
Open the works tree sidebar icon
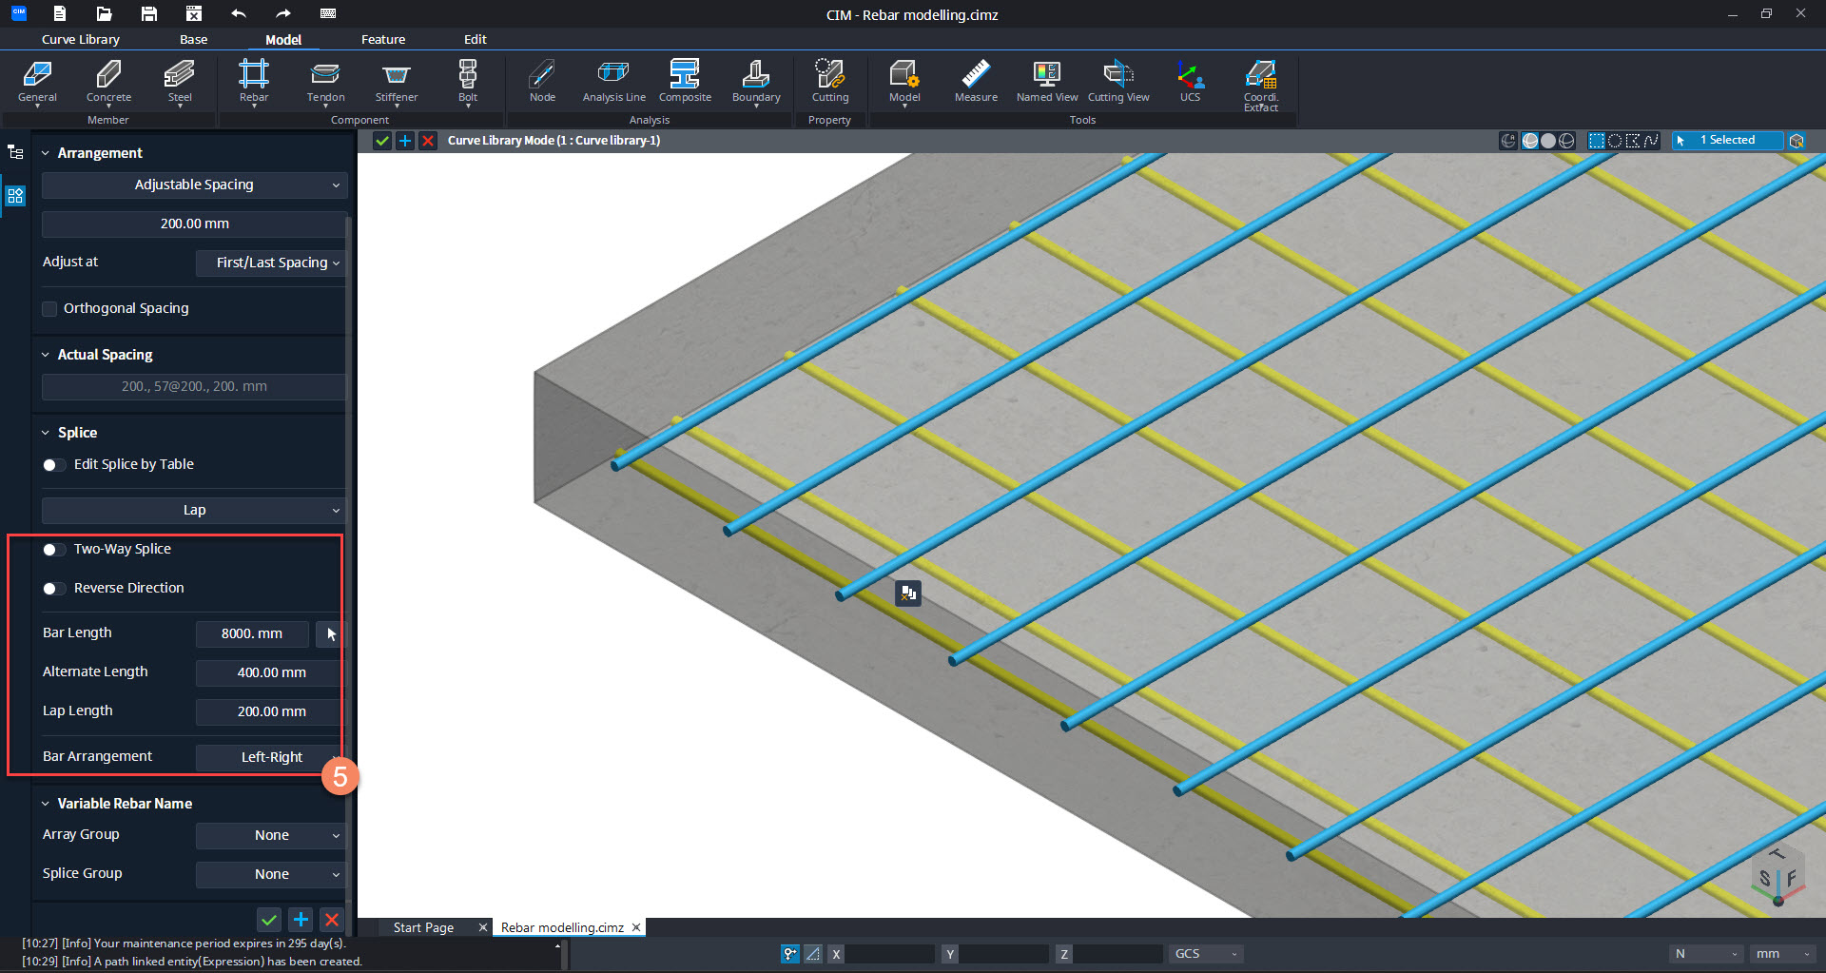(15, 152)
